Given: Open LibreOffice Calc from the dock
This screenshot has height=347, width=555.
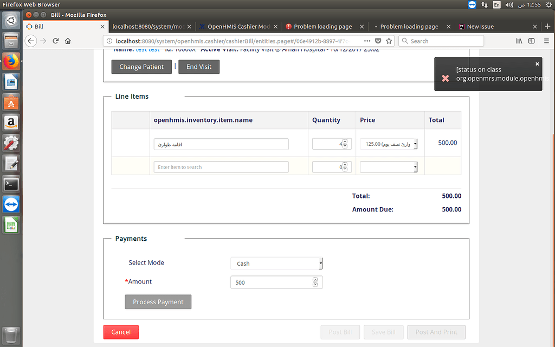Looking at the screenshot, I should [11, 224].
